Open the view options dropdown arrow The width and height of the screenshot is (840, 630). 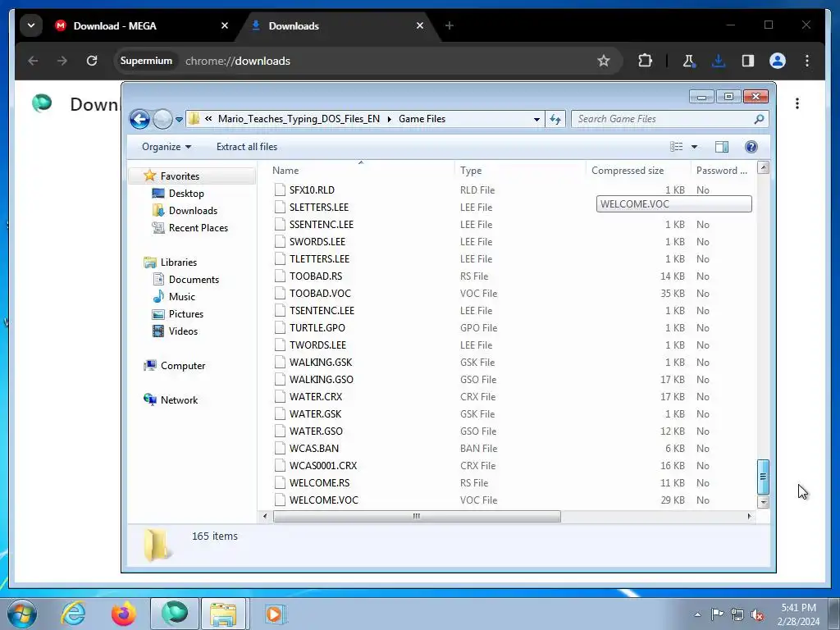click(694, 147)
